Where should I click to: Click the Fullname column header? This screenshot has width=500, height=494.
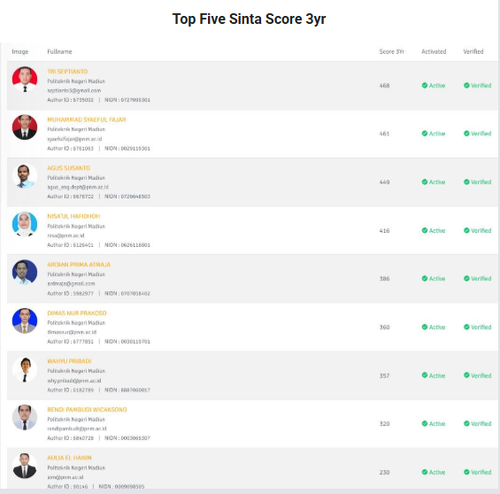point(59,51)
